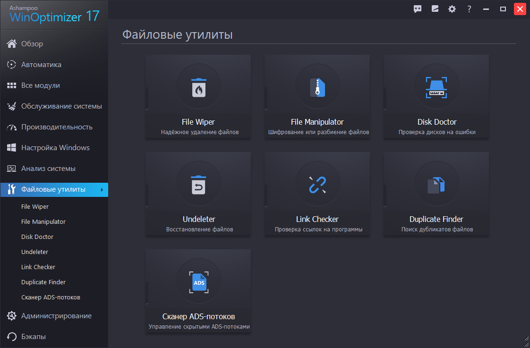Select Duplicate Finder in the sidebar submenu
530x348 pixels.
[x=43, y=282]
